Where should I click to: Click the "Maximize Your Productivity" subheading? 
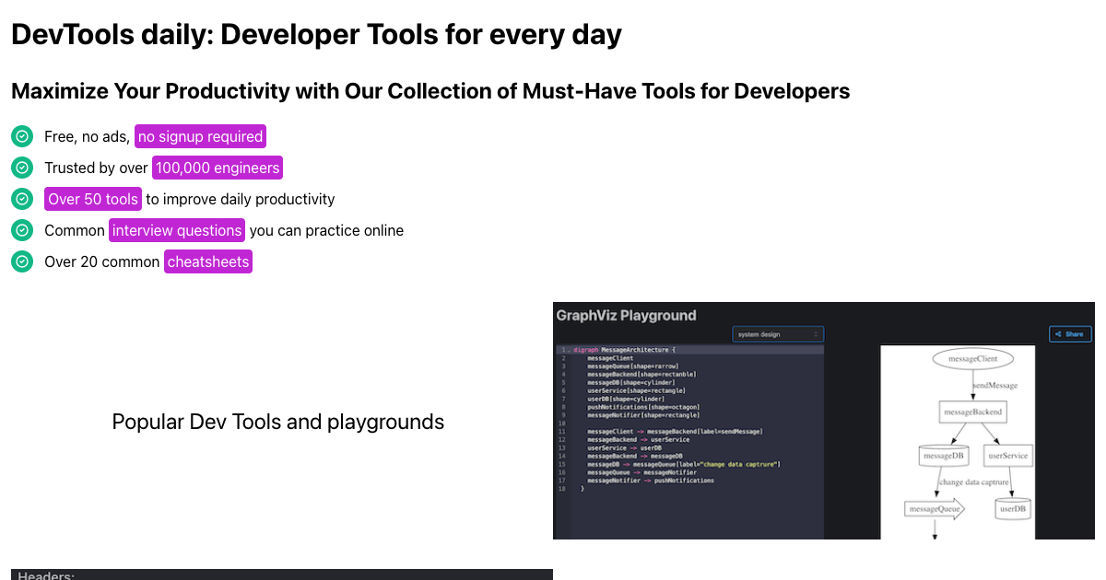pos(430,91)
